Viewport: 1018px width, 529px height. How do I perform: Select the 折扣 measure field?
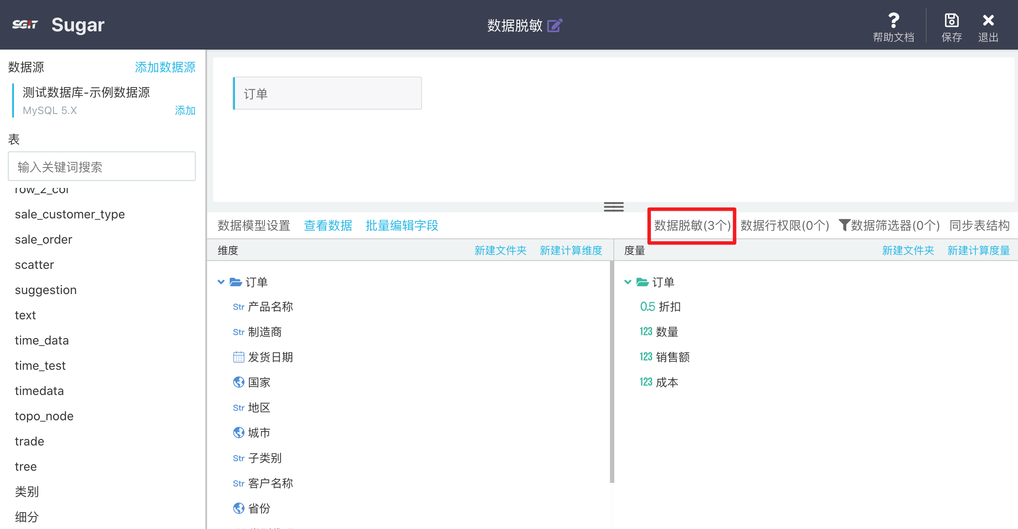(670, 307)
